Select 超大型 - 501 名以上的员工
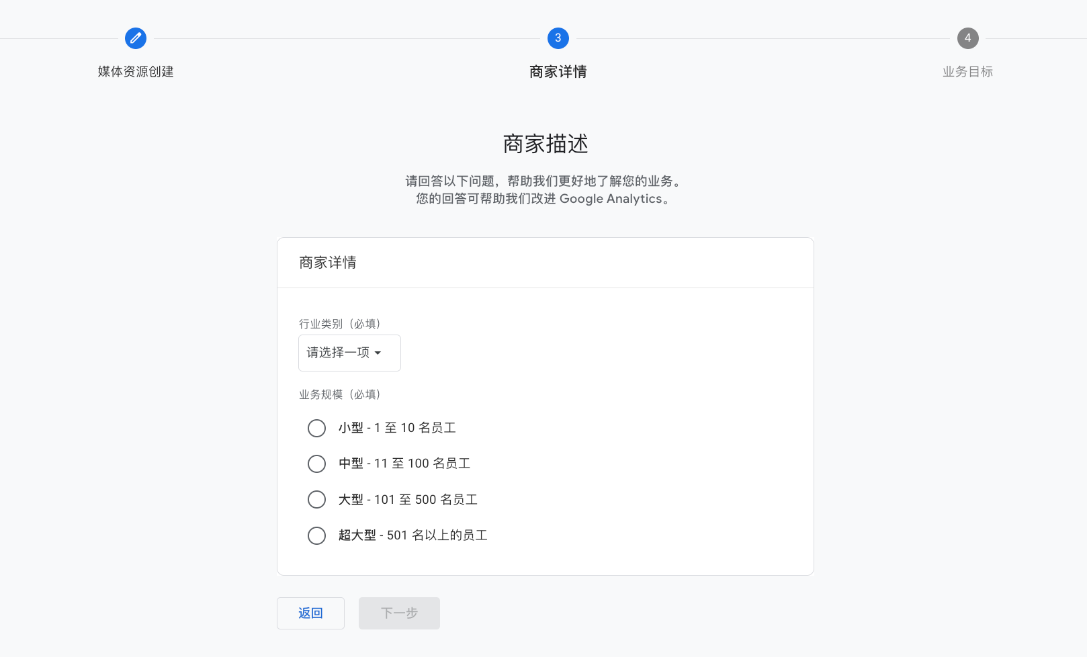 coord(316,535)
